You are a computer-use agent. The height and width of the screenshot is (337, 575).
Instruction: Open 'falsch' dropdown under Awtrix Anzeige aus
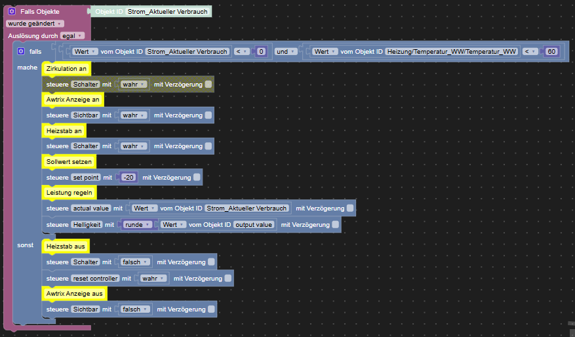136,309
